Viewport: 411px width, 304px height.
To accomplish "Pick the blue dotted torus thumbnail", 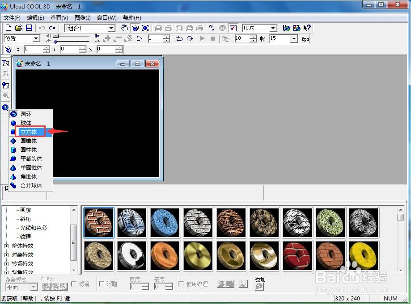I will tap(165, 223).
